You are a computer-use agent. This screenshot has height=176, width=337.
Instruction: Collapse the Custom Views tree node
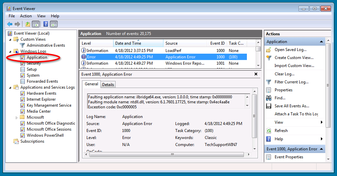(10, 40)
